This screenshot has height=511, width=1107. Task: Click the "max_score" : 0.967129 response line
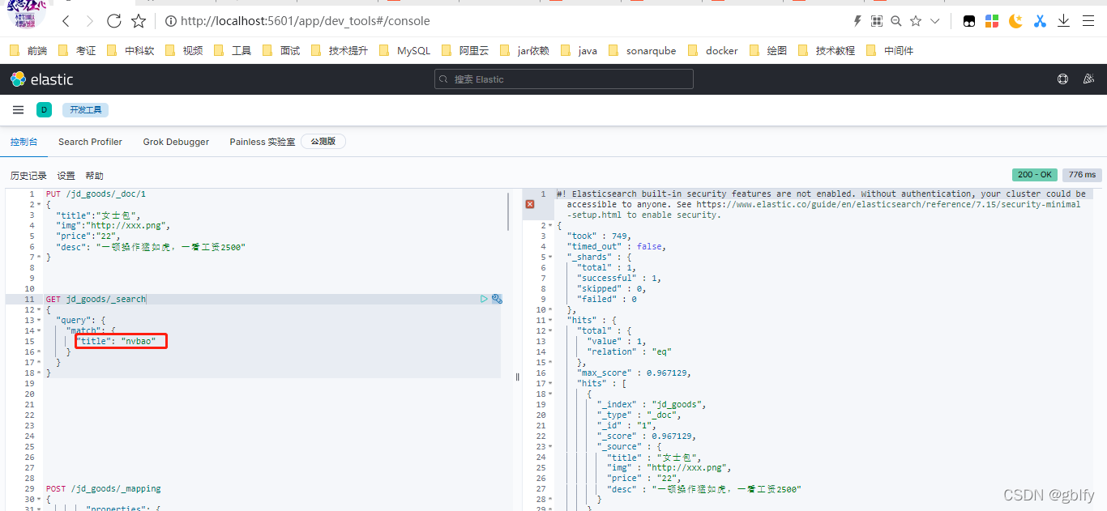click(x=633, y=373)
